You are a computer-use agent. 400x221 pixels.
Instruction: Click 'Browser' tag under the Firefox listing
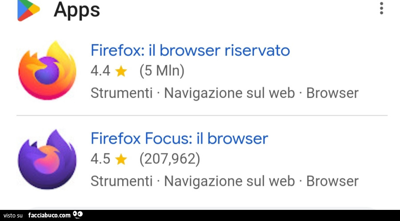tap(332, 93)
